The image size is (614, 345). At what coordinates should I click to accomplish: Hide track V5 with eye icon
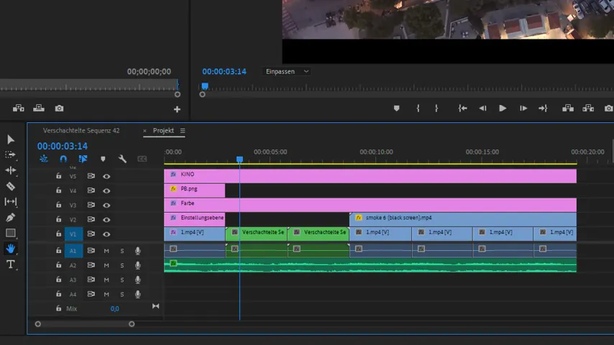(x=106, y=176)
